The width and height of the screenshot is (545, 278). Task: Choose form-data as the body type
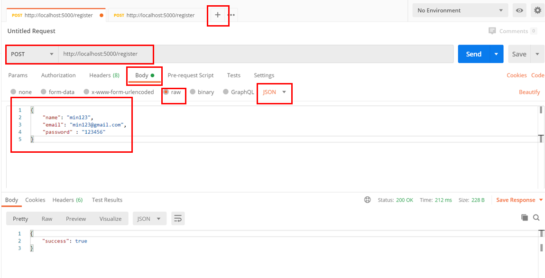tap(57, 92)
